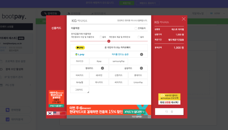Viewport: 228px width, 130px height.
Task: Choose 현대카드 card option
Action: click(89, 68)
